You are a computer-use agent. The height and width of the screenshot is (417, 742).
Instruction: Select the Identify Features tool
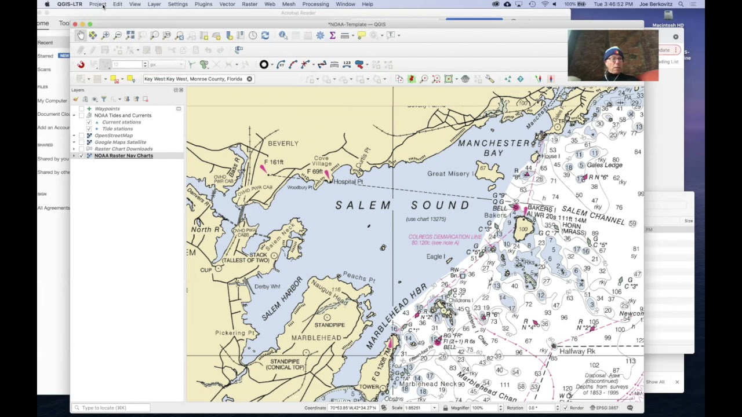coord(283,35)
